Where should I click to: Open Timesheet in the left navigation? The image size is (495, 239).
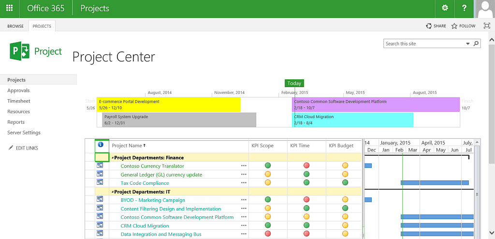[19, 101]
